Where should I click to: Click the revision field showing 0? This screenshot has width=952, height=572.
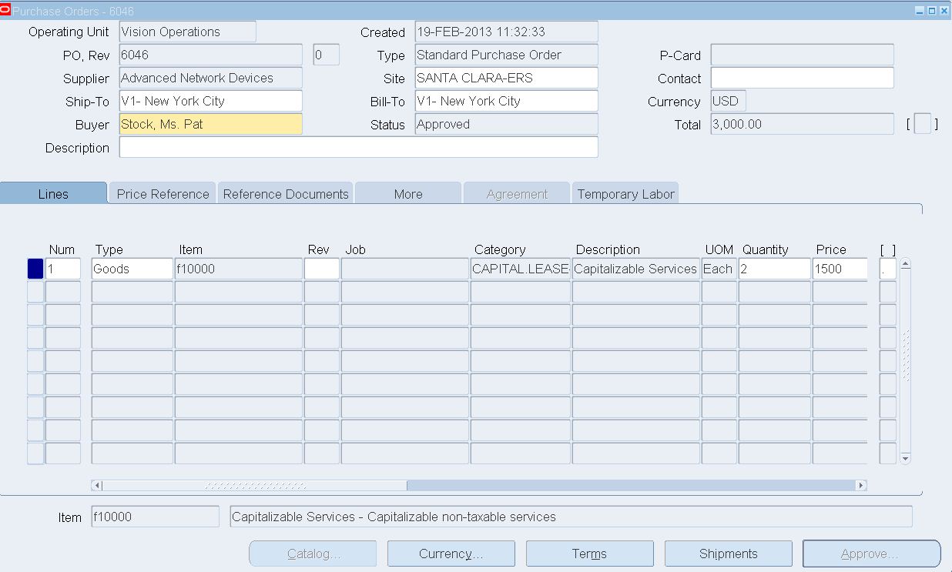[x=327, y=55]
